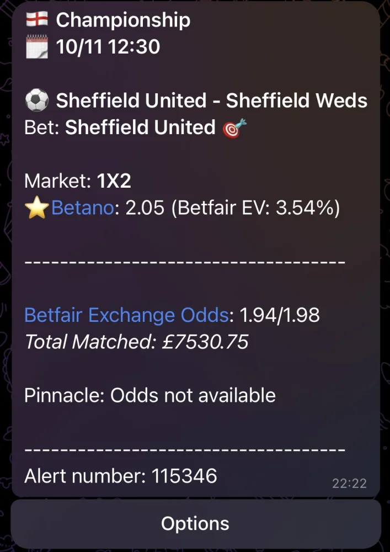Tap the Total Matched £7530.75 line
Viewport: 390px width, 552px height.
click(x=136, y=342)
